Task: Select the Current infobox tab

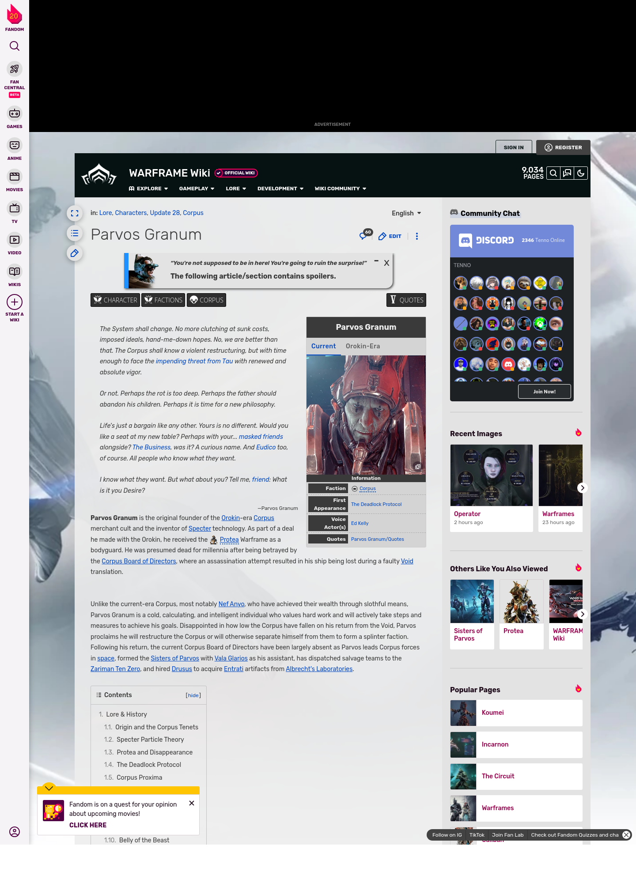Action: pos(323,346)
